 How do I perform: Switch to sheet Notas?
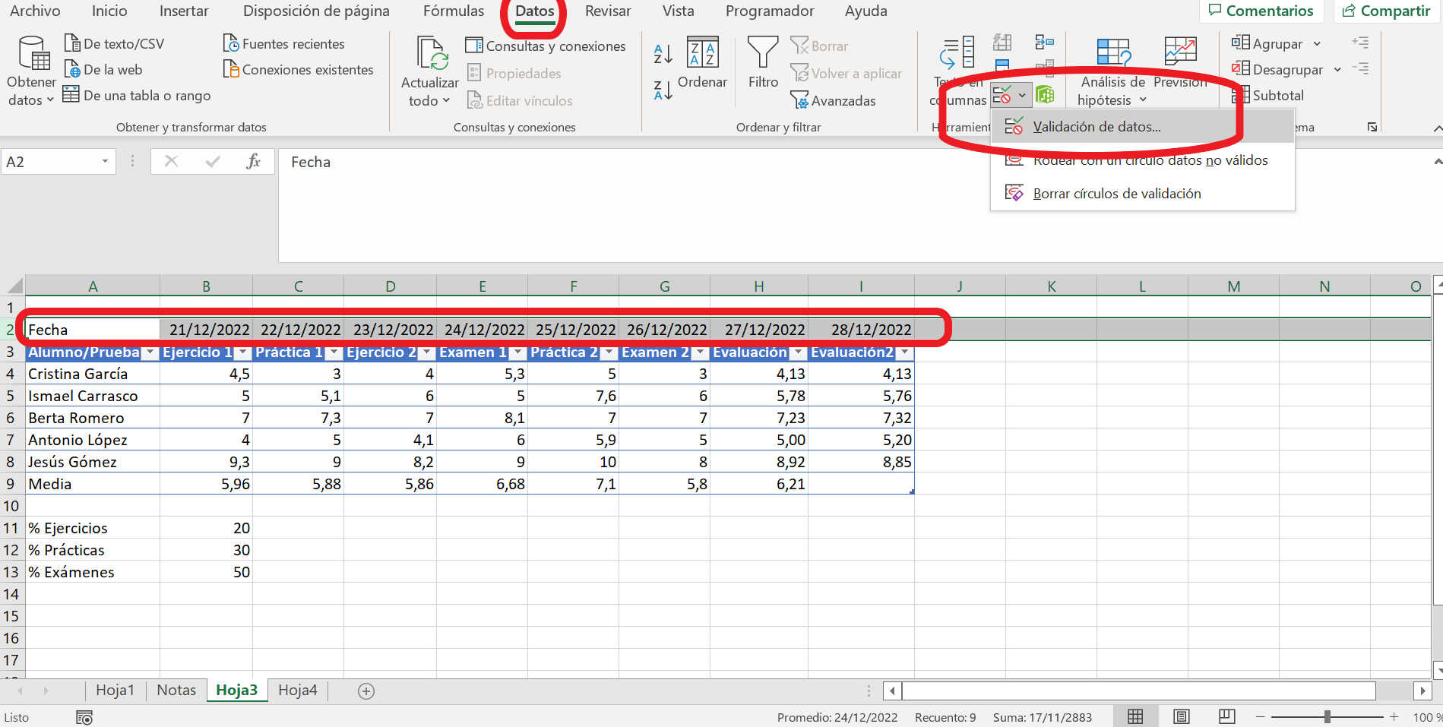tap(176, 690)
